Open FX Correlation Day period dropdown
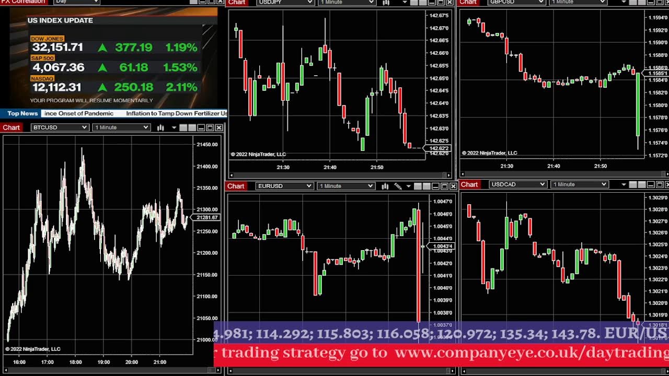Screen dimensions: 669x376 click(x=76, y=2)
